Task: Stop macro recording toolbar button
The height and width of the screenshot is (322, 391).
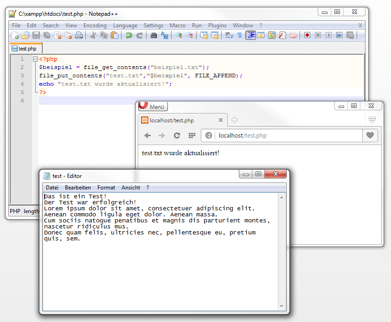Action: pos(318,35)
